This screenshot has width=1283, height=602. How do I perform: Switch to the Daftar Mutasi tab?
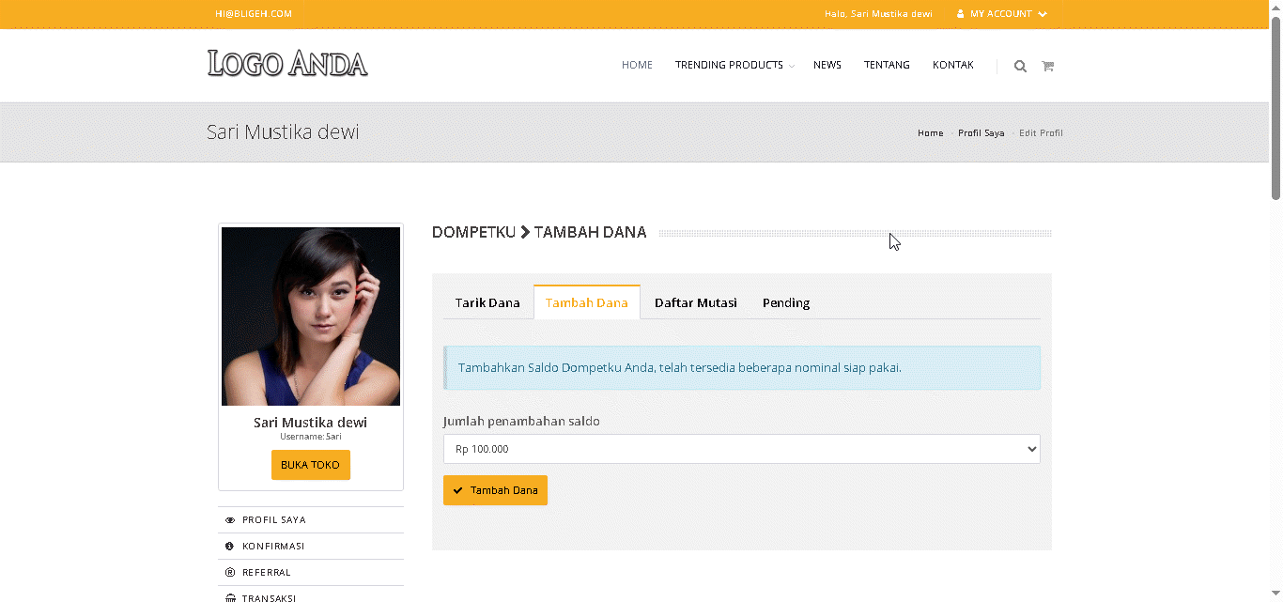coord(695,302)
